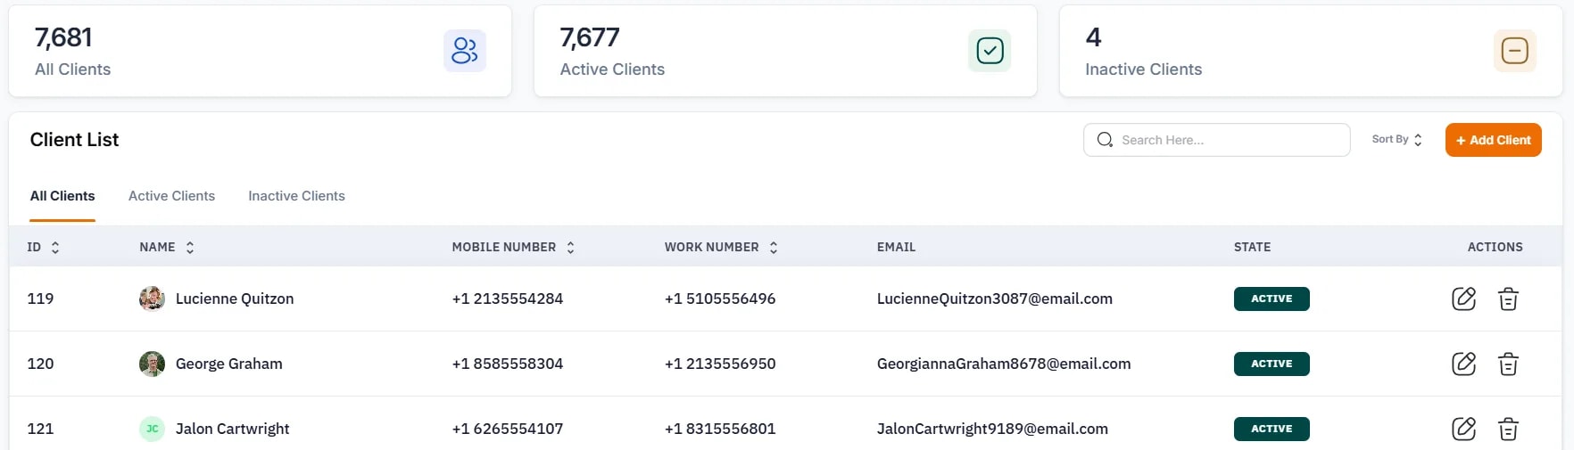The width and height of the screenshot is (1574, 450).
Task: Switch to the Inactive Clients tab
Action: (x=296, y=196)
